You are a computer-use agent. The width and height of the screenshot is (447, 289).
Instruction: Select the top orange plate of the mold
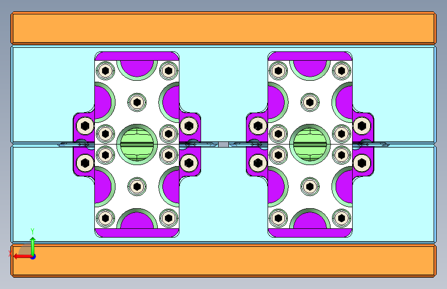(224, 28)
